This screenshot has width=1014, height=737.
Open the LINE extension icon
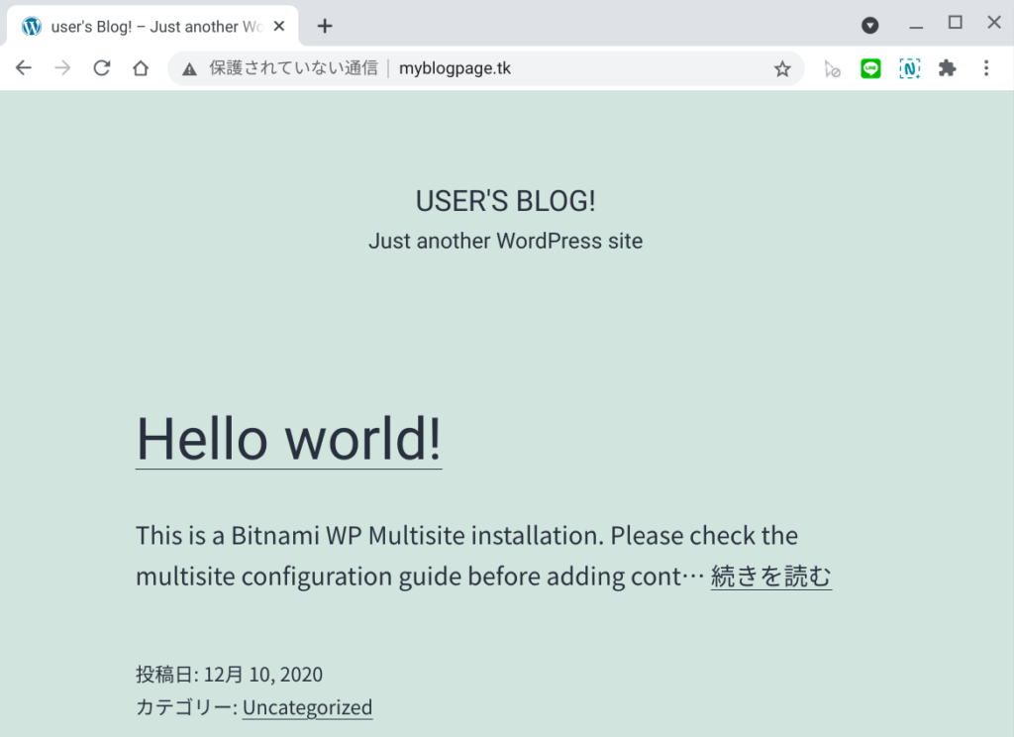click(870, 68)
